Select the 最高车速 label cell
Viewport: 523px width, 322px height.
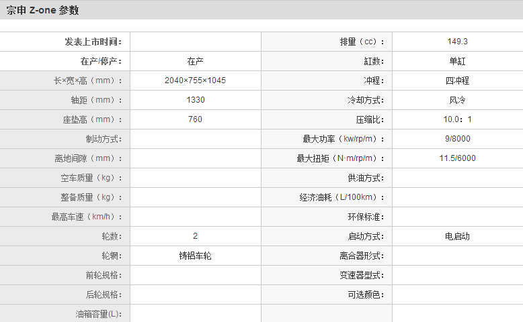pos(87,217)
